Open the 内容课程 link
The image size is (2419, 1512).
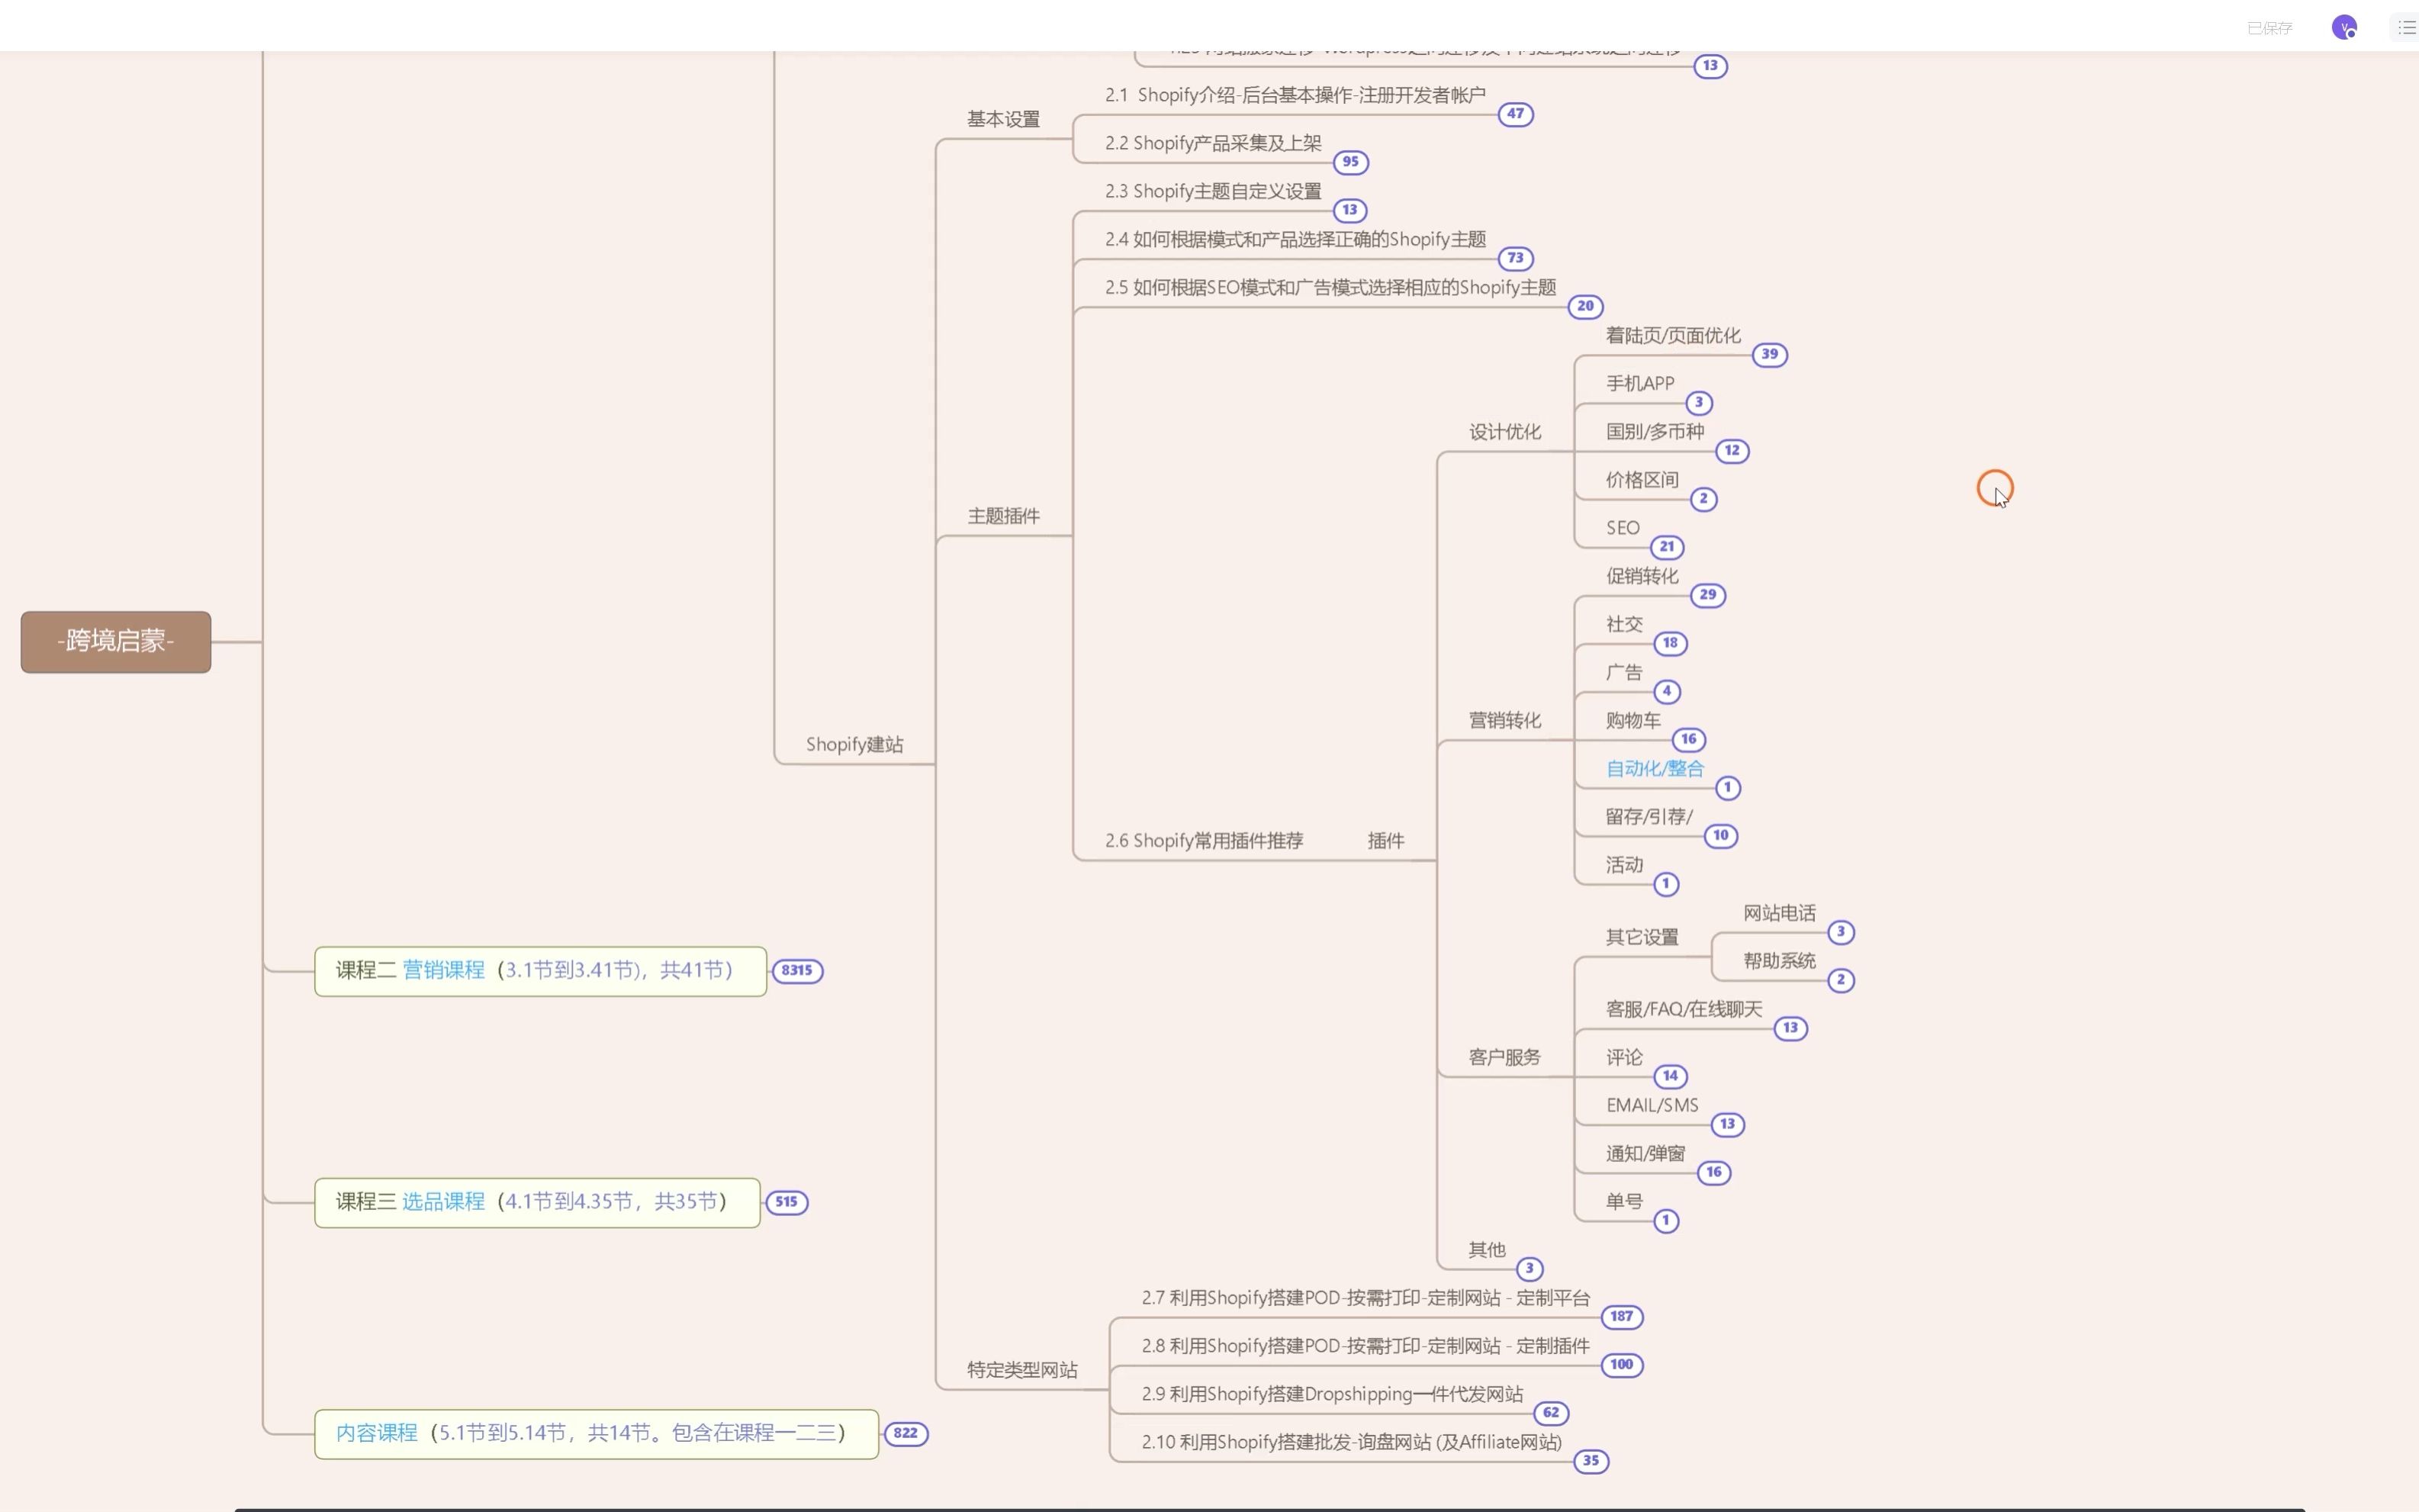coord(377,1433)
